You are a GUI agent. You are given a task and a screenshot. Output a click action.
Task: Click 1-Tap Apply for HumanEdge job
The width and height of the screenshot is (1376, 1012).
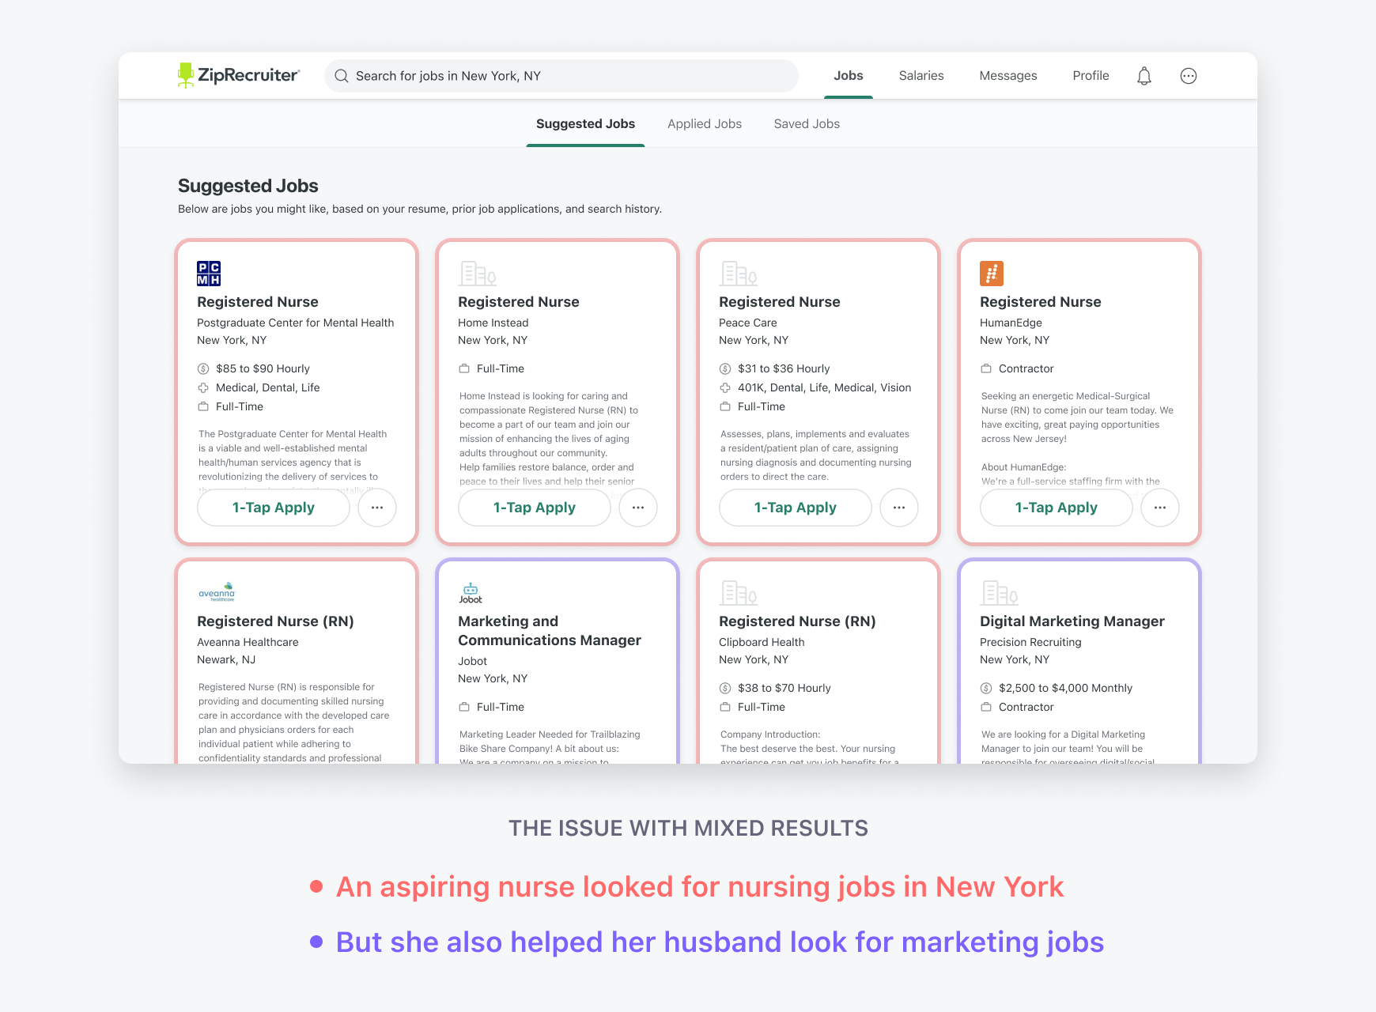tap(1057, 508)
